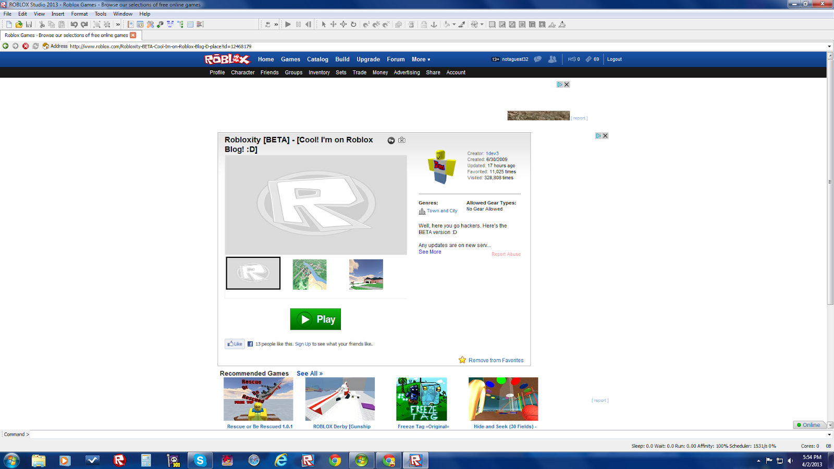This screenshot has width=834, height=469.
Task: Open the Edit menu
Action: point(22,14)
